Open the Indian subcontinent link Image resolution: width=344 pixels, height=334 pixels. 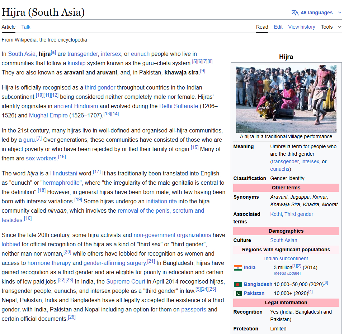click(x=286, y=259)
